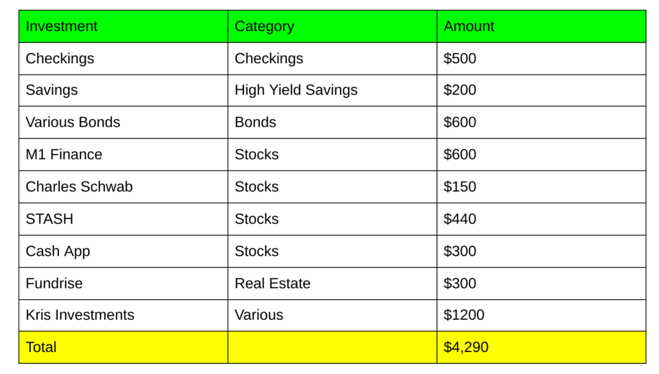Click the Investment column header
Image resolution: width=659 pixels, height=374 pixels.
(62, 26)
